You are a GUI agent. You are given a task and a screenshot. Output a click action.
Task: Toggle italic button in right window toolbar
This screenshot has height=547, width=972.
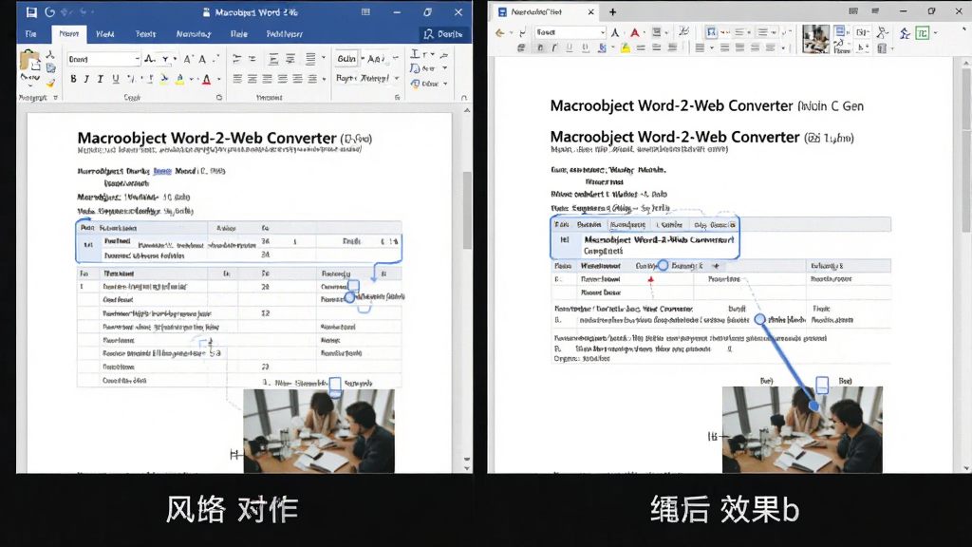click(554, 47)
